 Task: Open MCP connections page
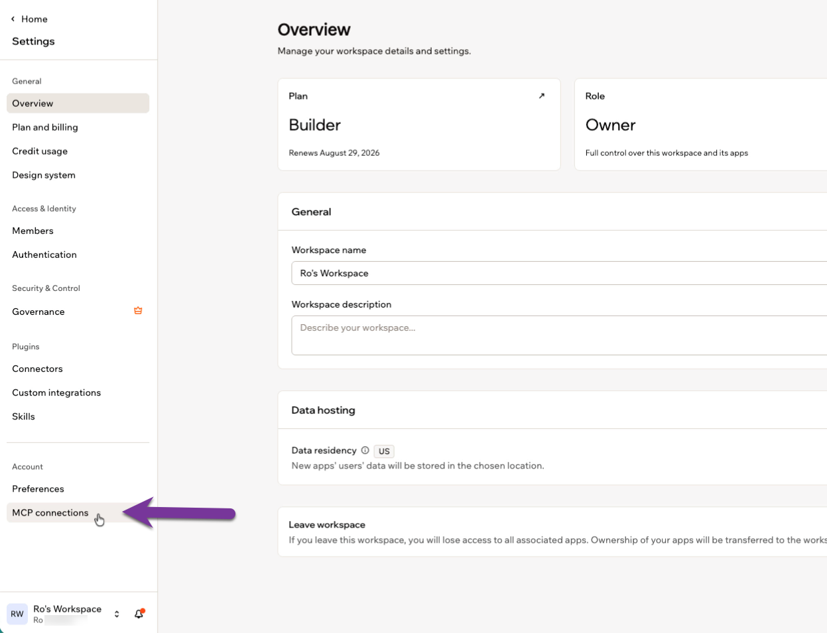pyautogui.click(x=78, y=512)
